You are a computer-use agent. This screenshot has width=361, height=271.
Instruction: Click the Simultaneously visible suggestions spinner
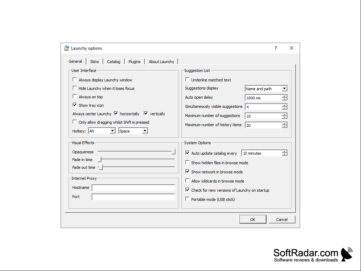(266, 107)
